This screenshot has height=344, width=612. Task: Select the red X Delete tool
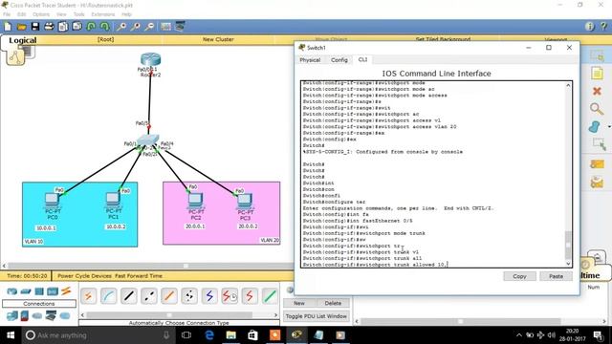(x=597, y=92)
